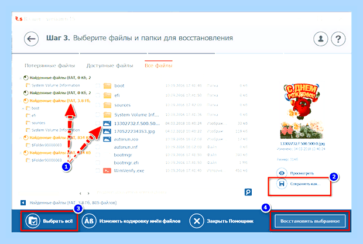Click the System Volume Inf... folder icon
Screen dimensions: 363x244
(107, 115)
